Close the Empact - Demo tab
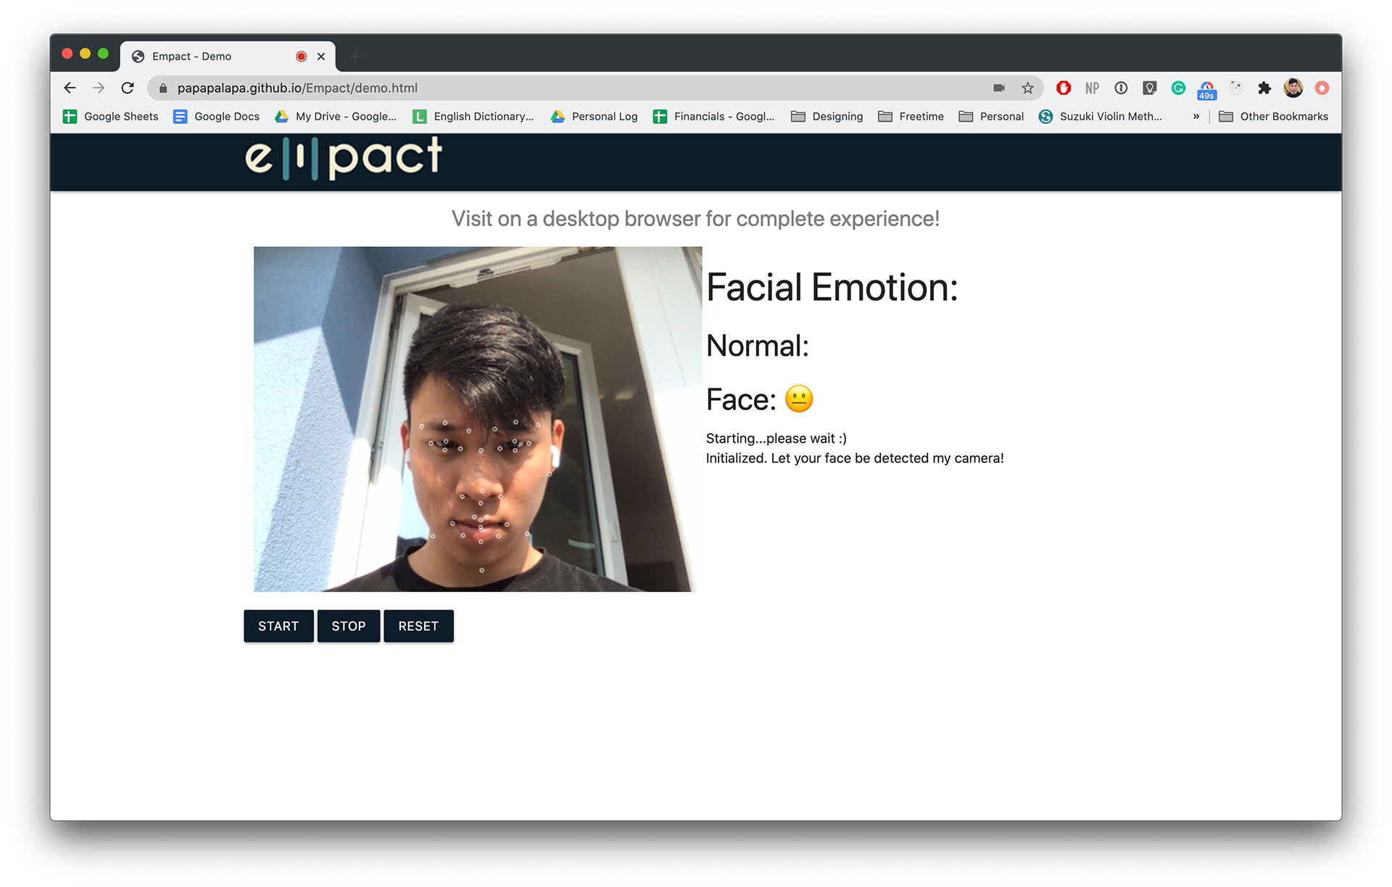Image resolution: width=1392 pixels, height=887 pixels. [x=321, y=57]
